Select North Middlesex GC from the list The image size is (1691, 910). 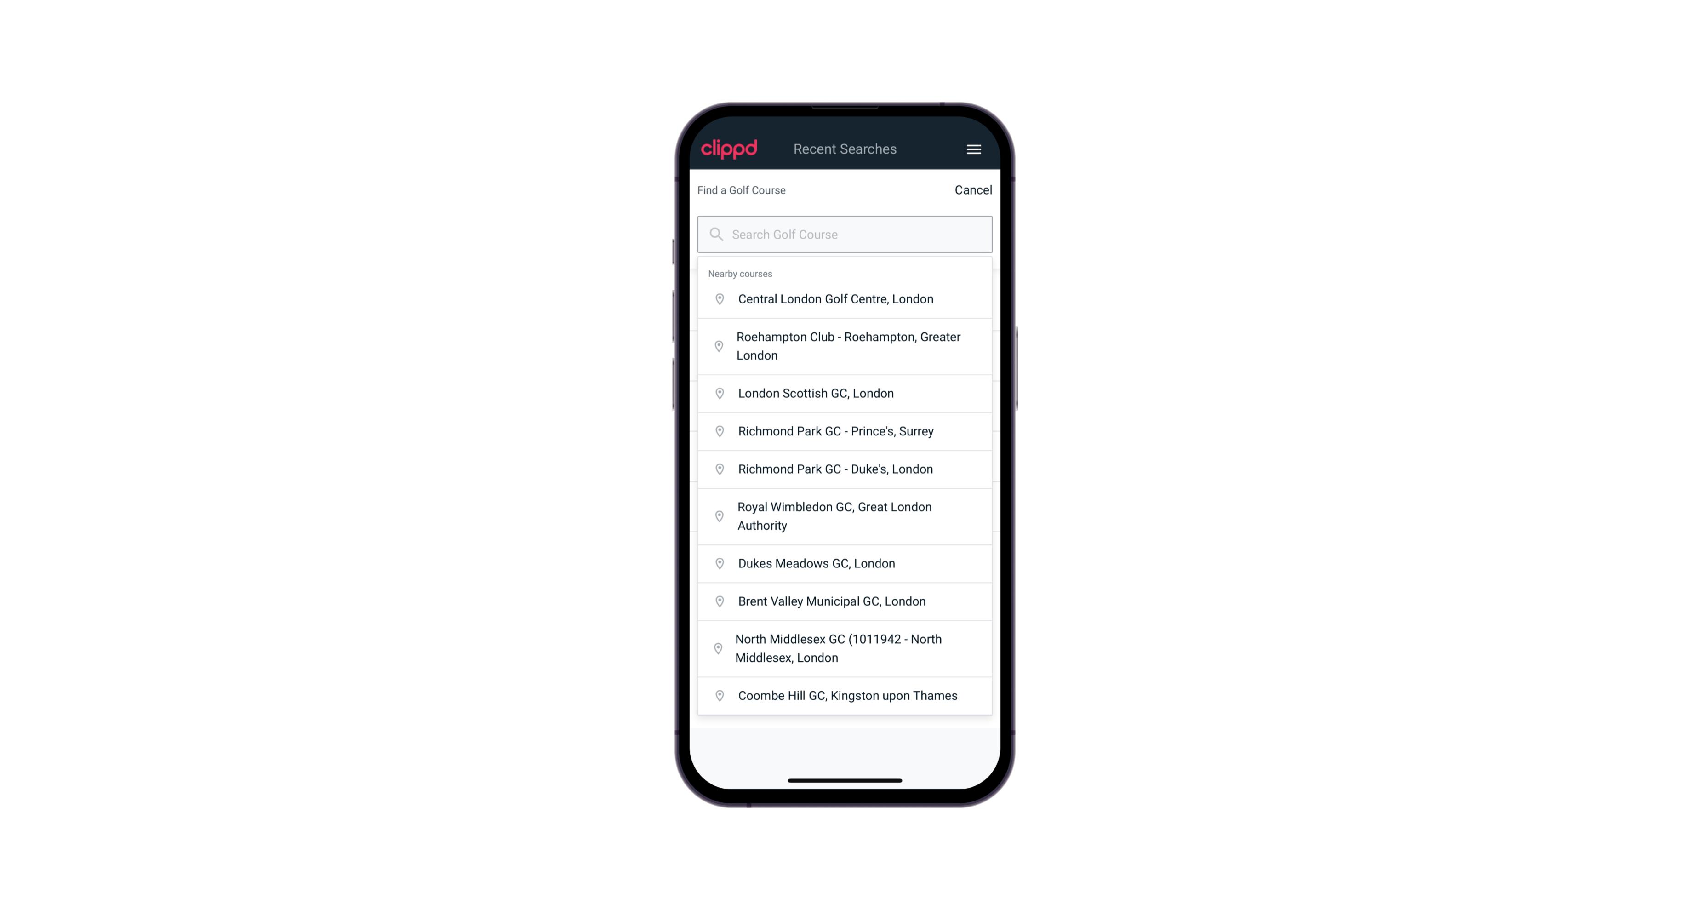845,648
